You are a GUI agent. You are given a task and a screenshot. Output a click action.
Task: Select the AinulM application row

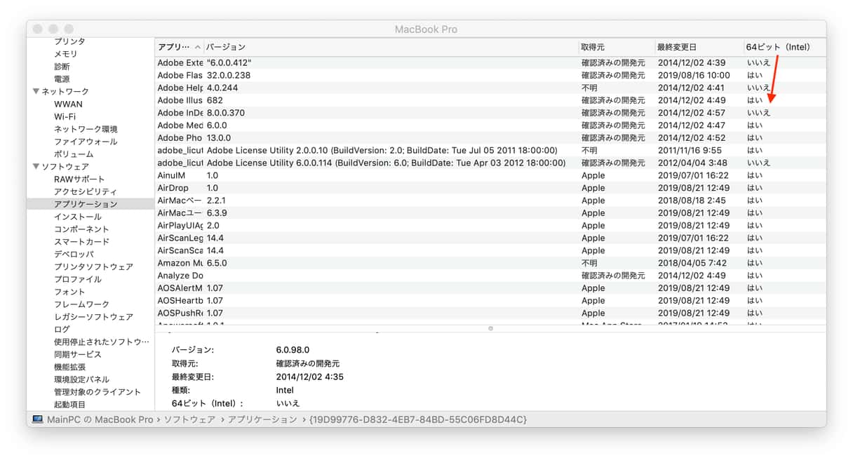point(490,175)
